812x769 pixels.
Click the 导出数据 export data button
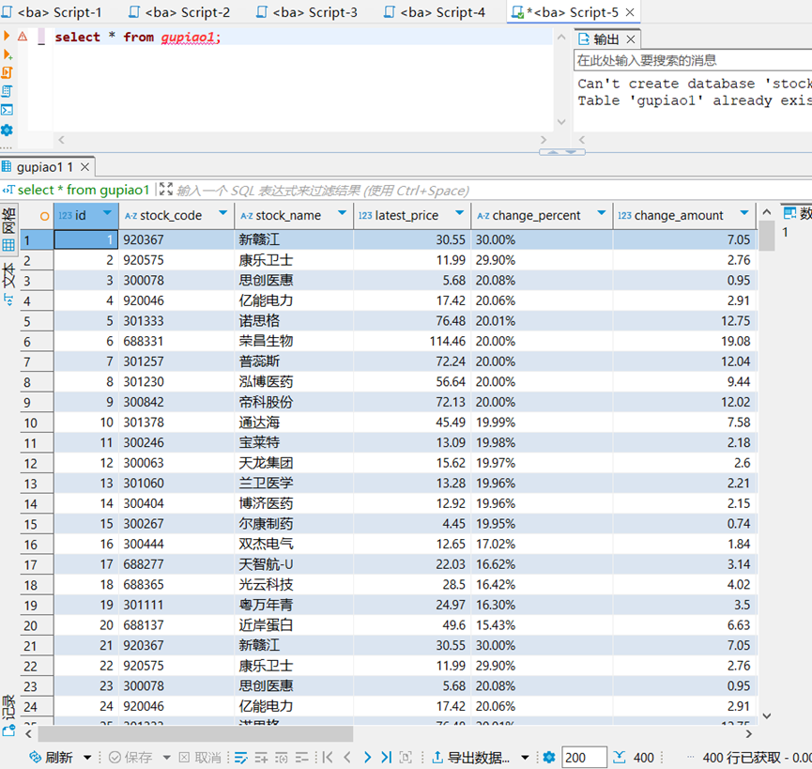470,757
